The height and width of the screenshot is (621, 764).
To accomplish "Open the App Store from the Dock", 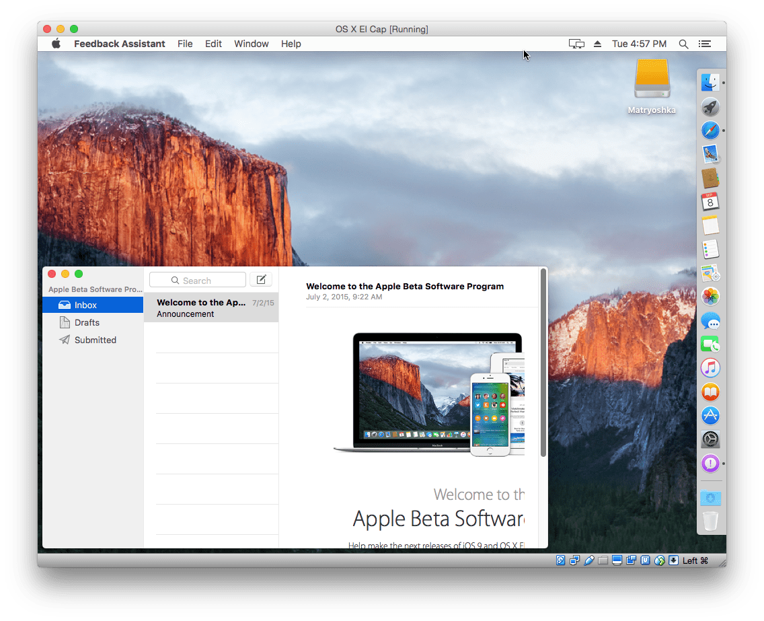I will 710,415.
